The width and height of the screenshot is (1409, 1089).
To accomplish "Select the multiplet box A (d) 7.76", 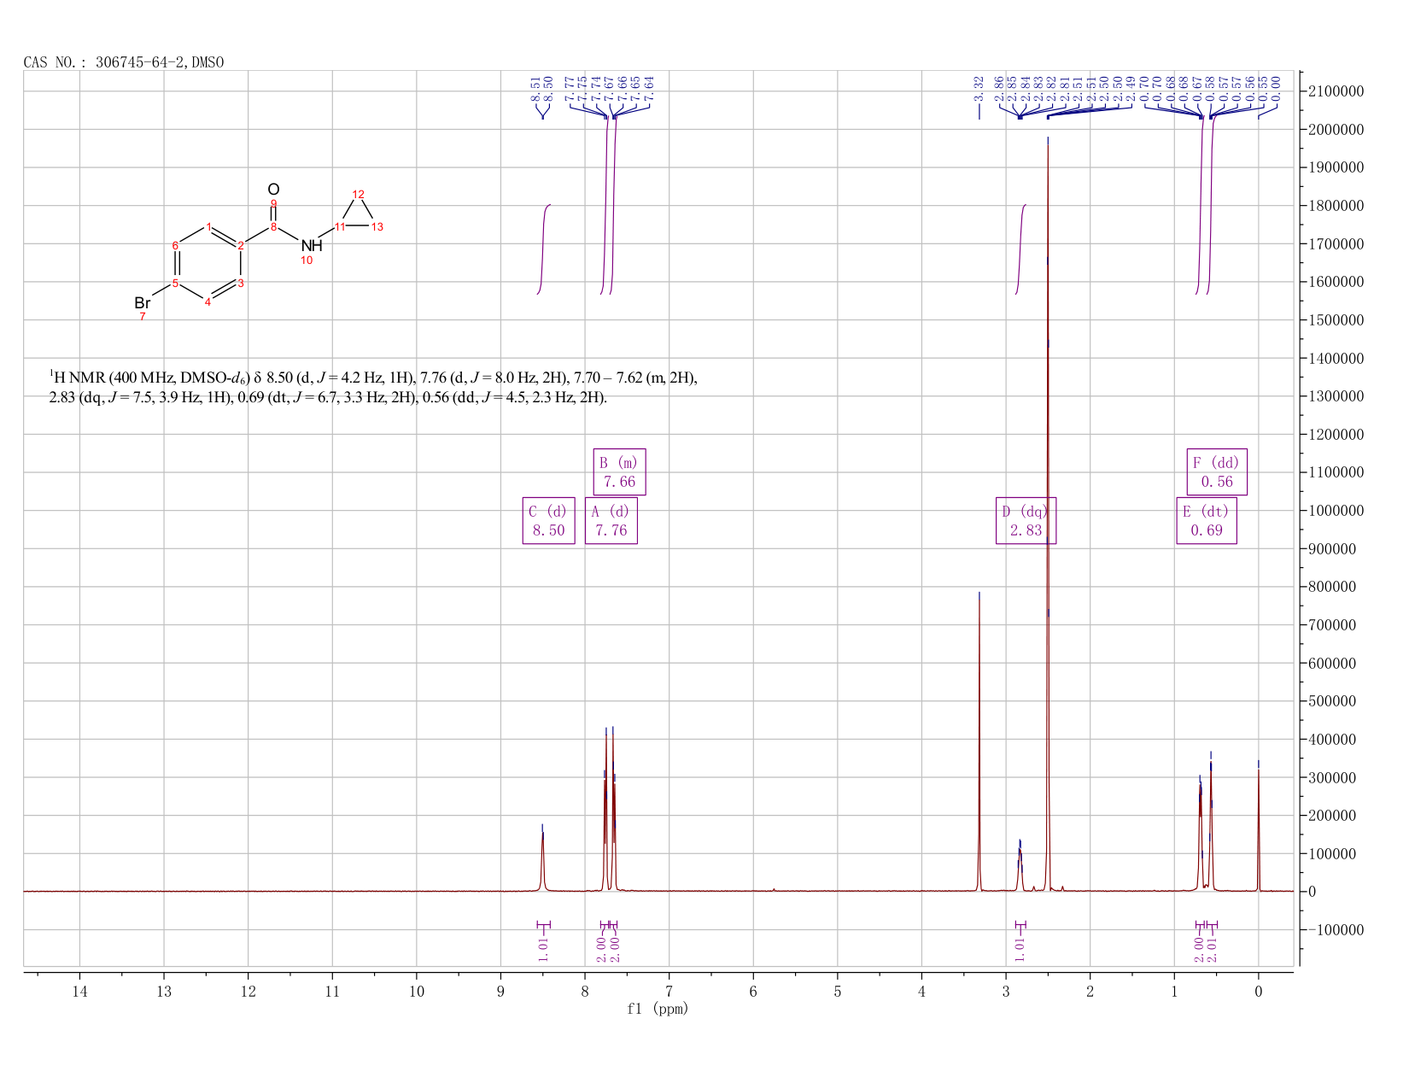I will 611,521.
